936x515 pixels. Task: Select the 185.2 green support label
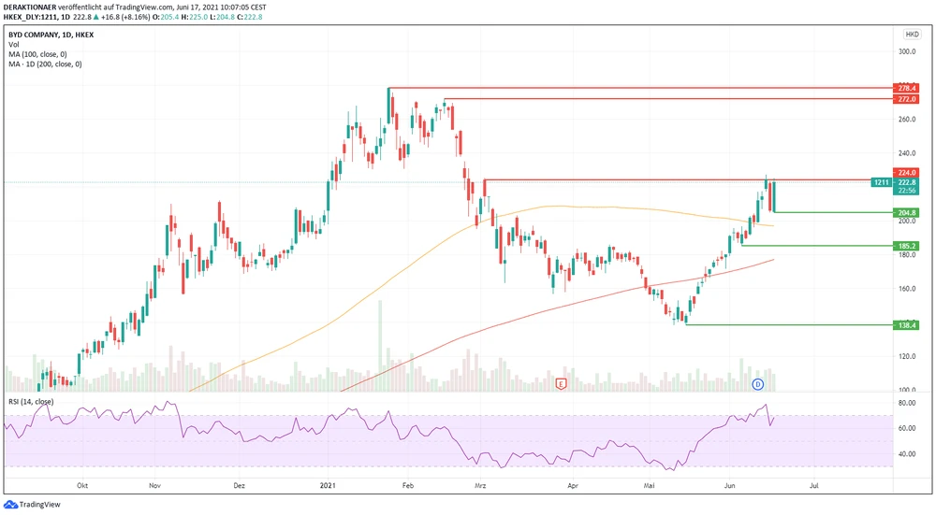pos(908,246)
